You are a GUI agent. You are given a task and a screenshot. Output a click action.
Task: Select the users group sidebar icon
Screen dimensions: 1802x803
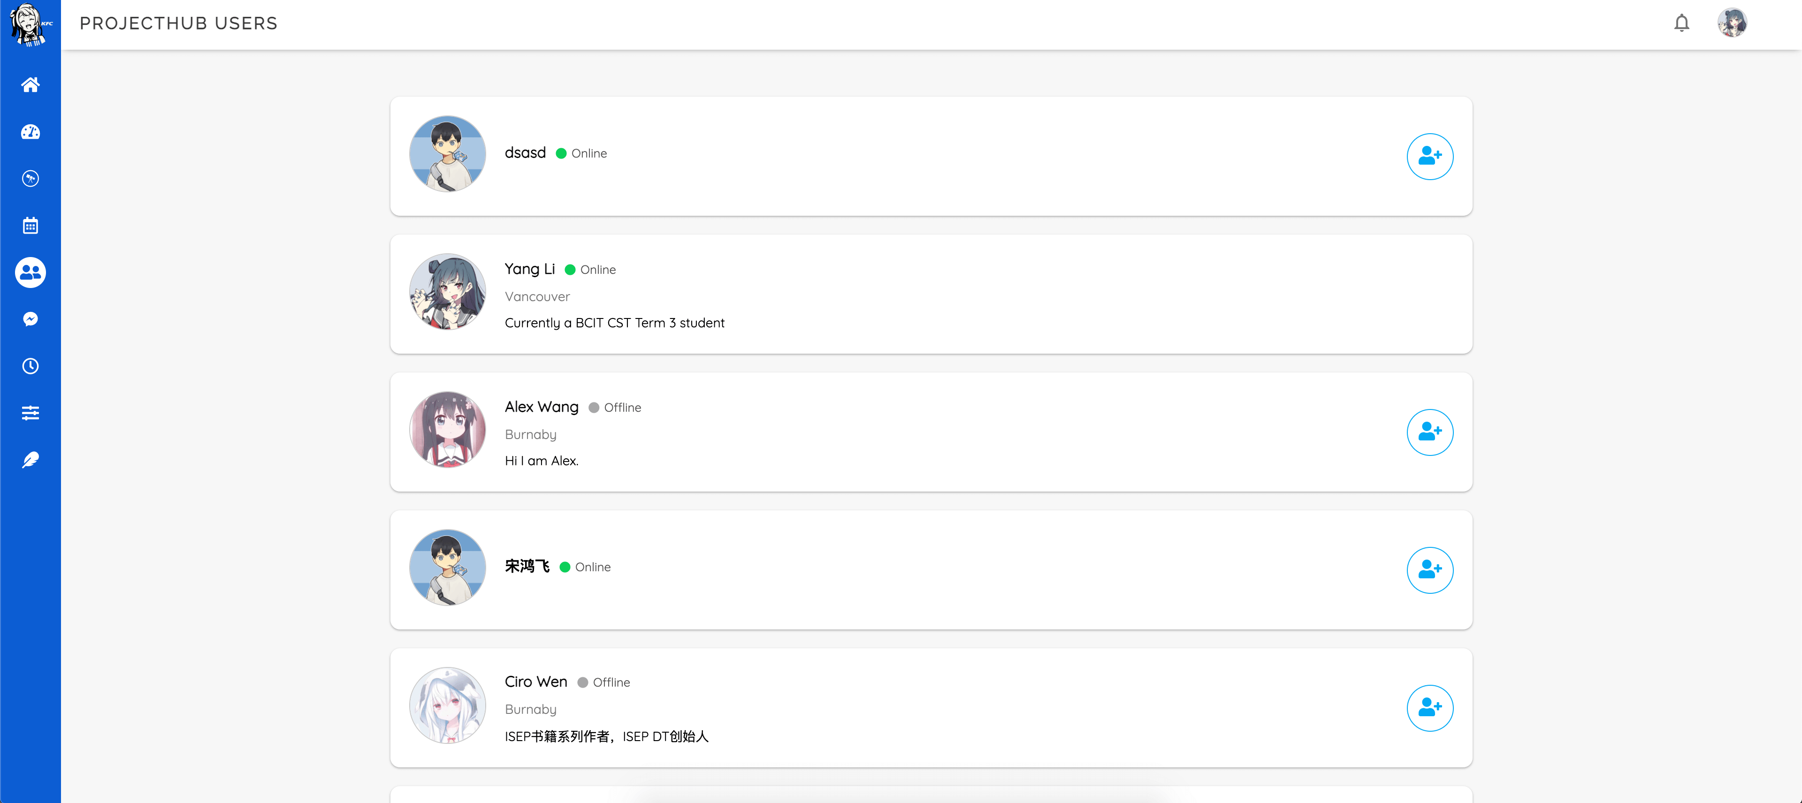pos(30,272)
